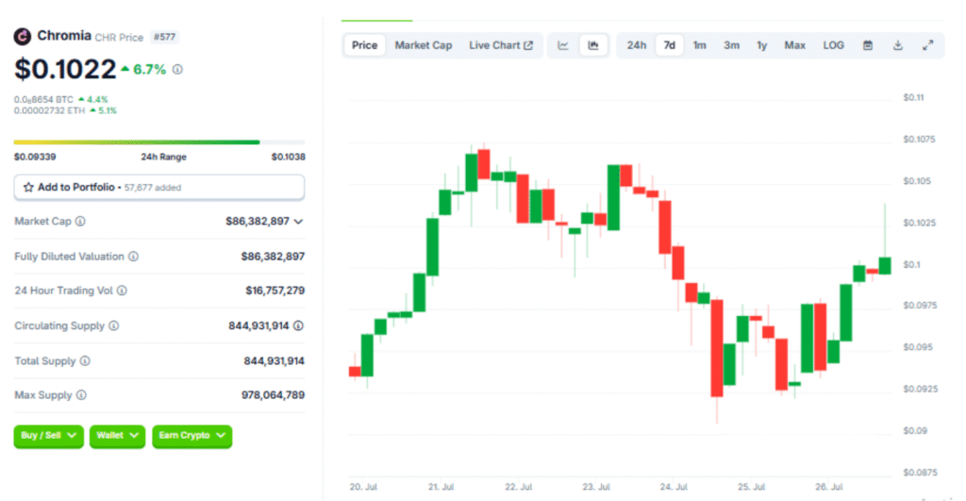
Task: Open the Earn Crypto dropdown
Action: [x=192, y=436]
